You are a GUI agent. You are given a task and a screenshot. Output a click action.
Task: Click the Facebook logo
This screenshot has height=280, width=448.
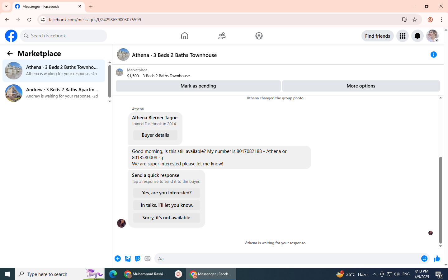pyautogui.click(x=11, y=36)
